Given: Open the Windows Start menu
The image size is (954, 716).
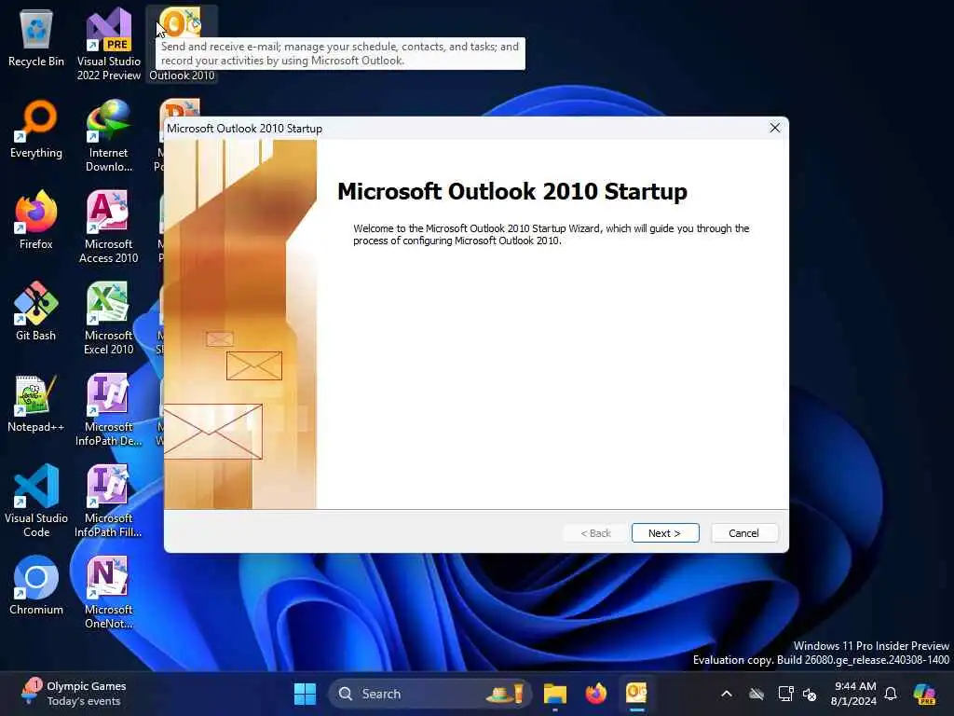Looking at the screenshot, I should pos(305,694).
